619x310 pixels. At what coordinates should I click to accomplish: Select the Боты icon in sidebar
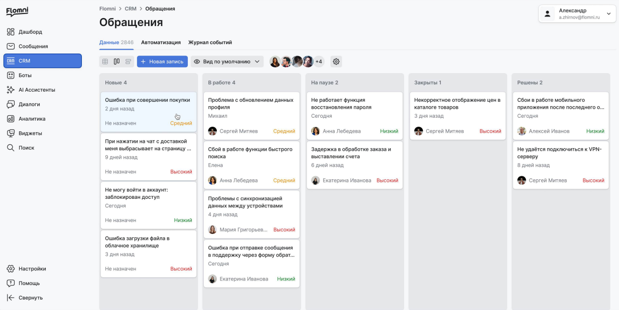click(x=11, y=75)
